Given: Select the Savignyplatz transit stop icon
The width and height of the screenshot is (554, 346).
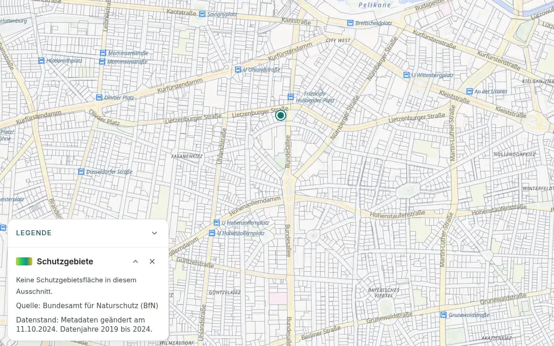Looking at the screenshot, I should (202, 14).
